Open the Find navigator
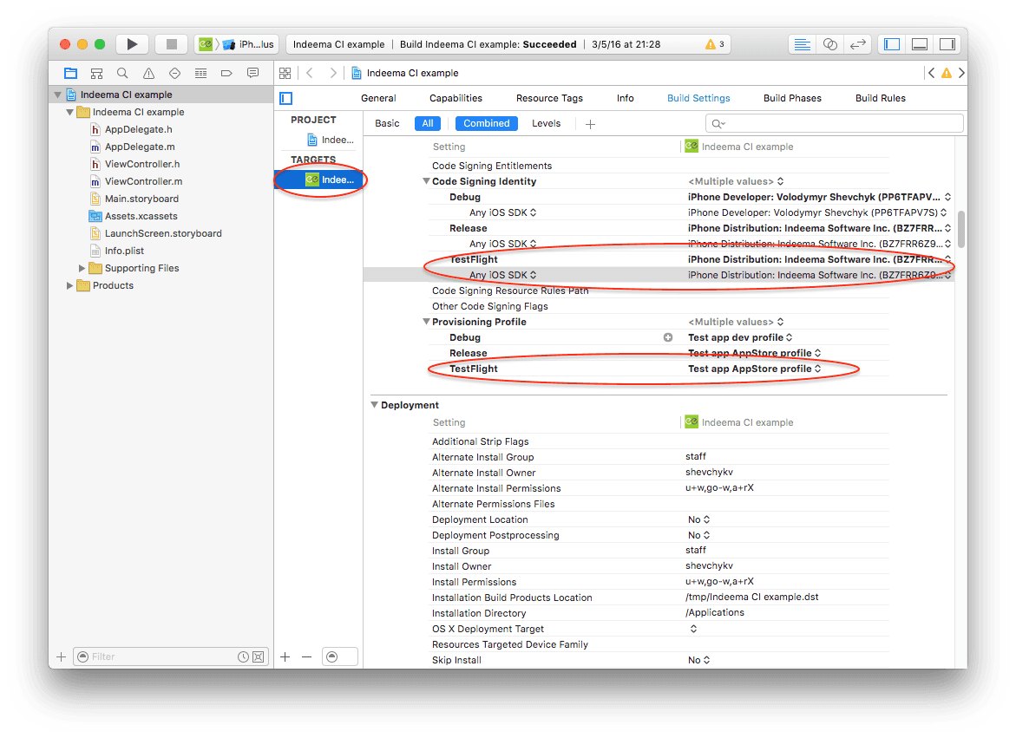The width and height of the screenshot is (1016, 738). tap(121, 73)
